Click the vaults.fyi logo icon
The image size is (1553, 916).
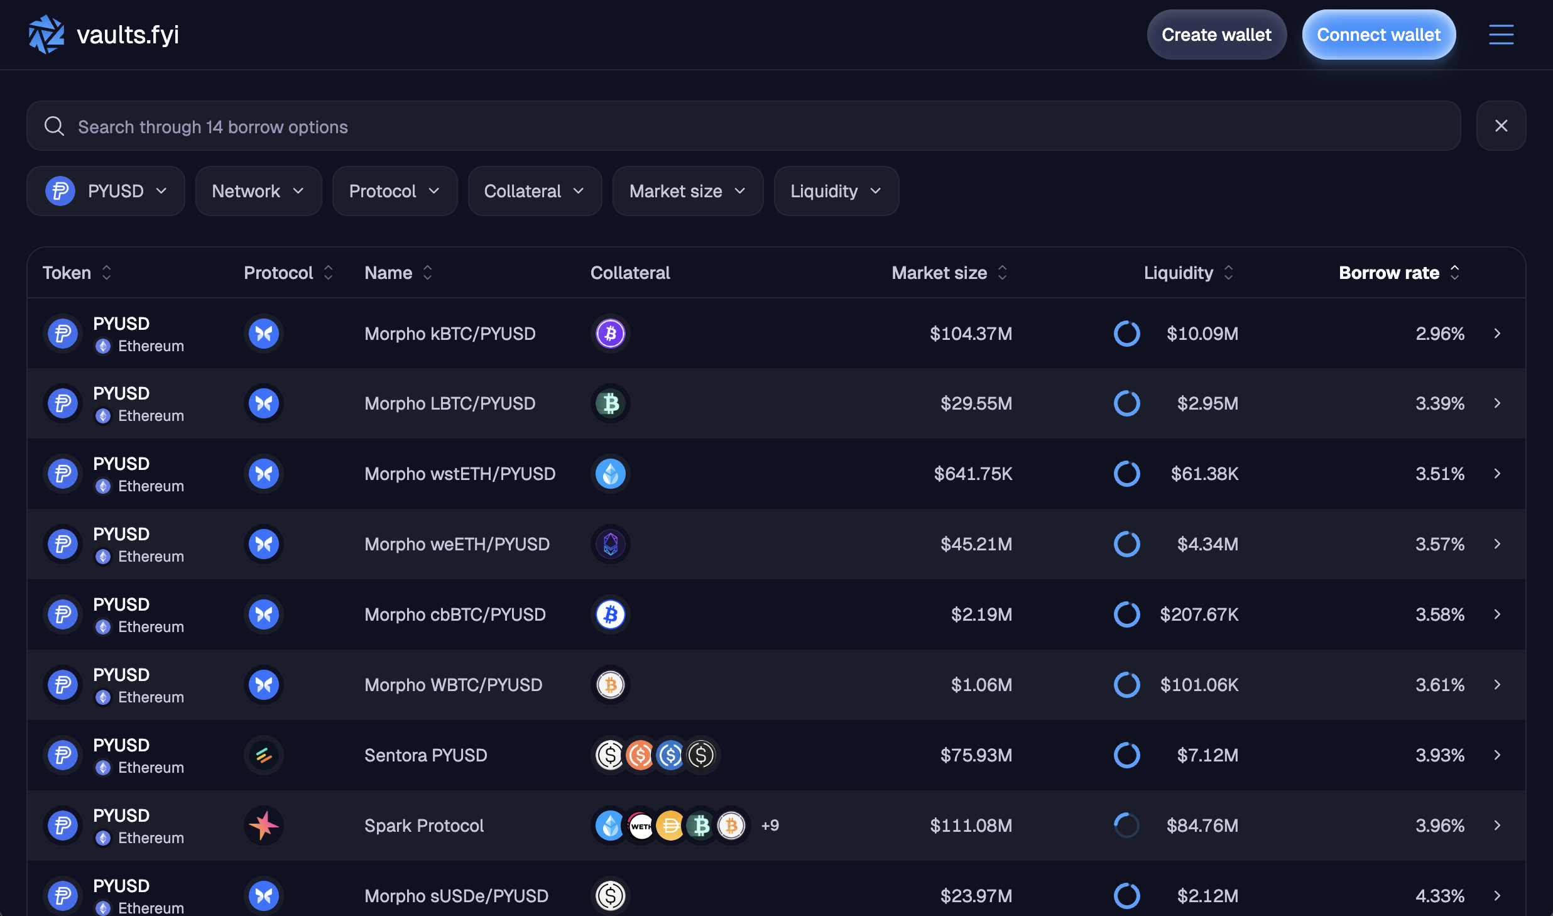pos(46,35)
